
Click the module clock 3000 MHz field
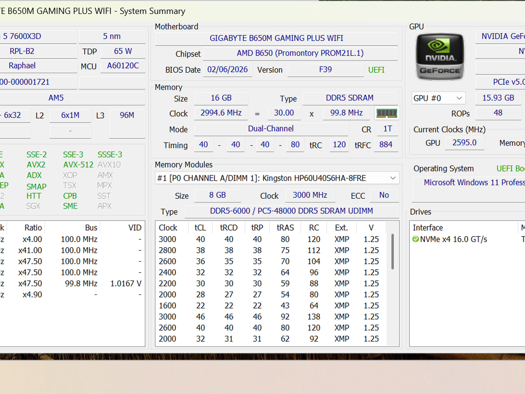(x=310, y=195)
